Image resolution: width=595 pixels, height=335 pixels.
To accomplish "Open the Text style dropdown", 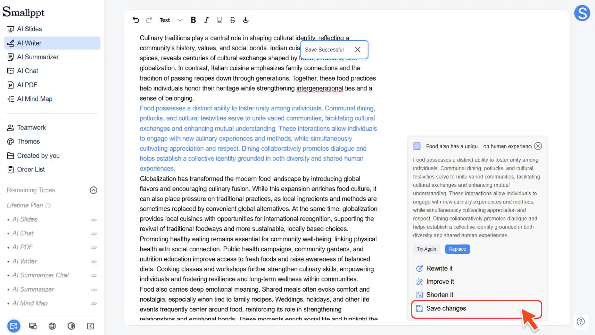I will [171, 20].
